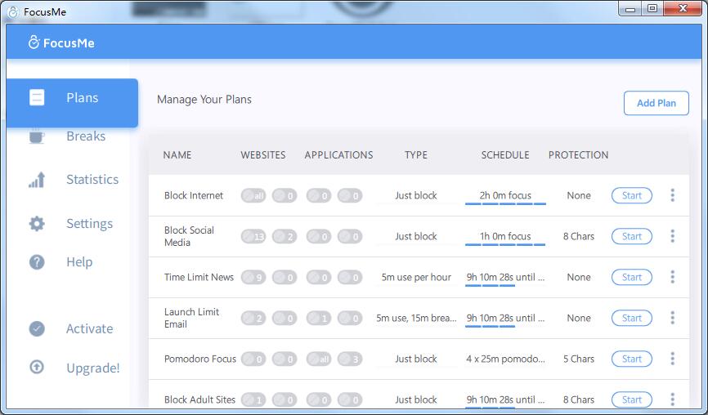The height and width of the screenshot is (415, 708).
Task: Click the FocusMe logo in blue header
Action: point(61,42)
